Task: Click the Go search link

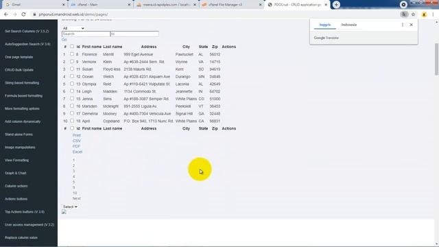Action: (x=64, y=40)
